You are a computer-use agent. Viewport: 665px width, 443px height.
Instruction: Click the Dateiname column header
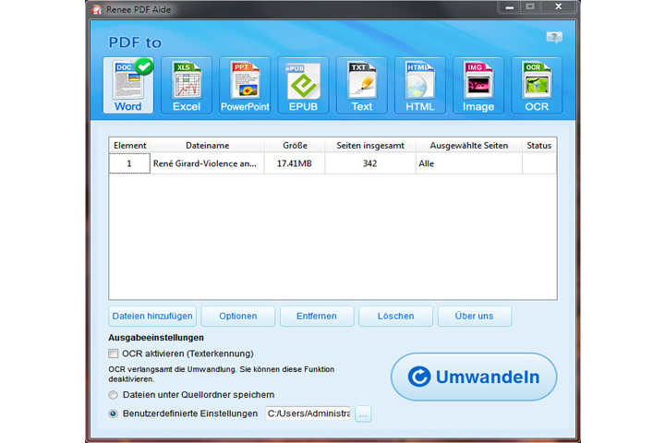pos(208,146)
